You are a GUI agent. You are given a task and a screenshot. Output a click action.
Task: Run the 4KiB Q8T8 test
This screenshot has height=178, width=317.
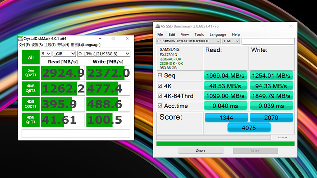coord(31,88)
